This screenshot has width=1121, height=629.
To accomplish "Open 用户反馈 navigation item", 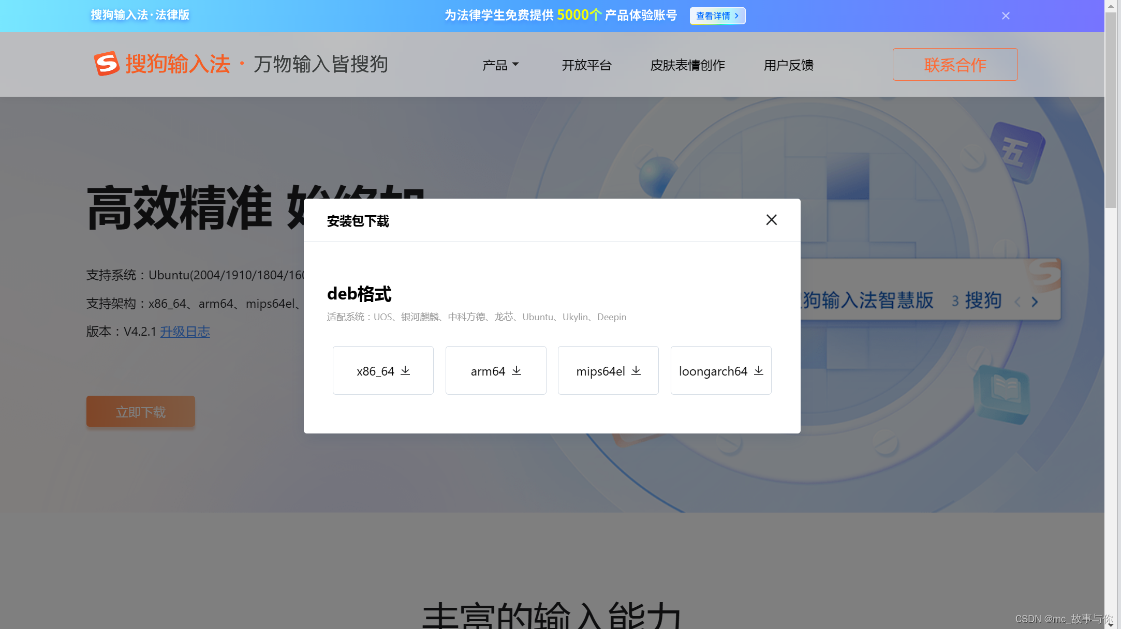I will pyautogui.click(x=788, y=65).
